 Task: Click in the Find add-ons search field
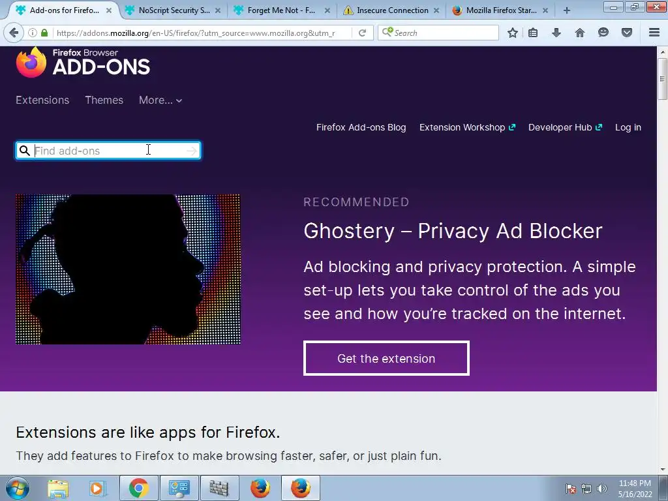108,151
